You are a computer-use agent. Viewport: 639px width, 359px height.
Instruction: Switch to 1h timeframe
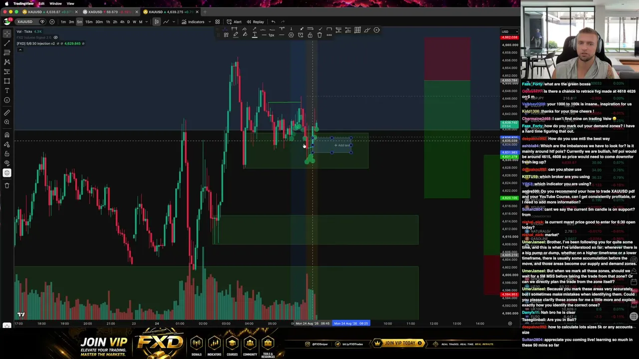coord(108,22)
